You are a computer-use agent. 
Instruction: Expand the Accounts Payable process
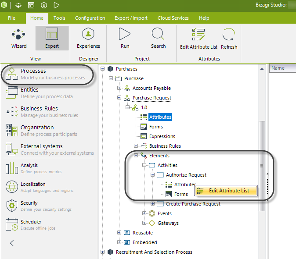(x=119, y=88)
